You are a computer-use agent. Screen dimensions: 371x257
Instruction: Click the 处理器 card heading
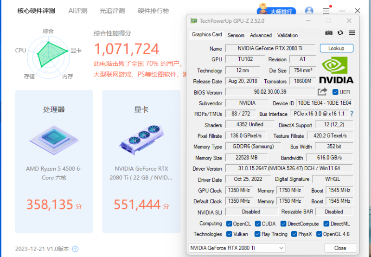pyautogui.click(x=54, y=109)
